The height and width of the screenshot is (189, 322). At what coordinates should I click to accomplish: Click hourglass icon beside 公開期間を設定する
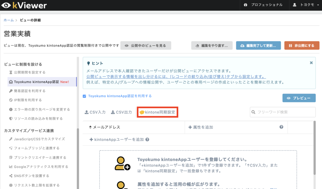click(11, 72)
